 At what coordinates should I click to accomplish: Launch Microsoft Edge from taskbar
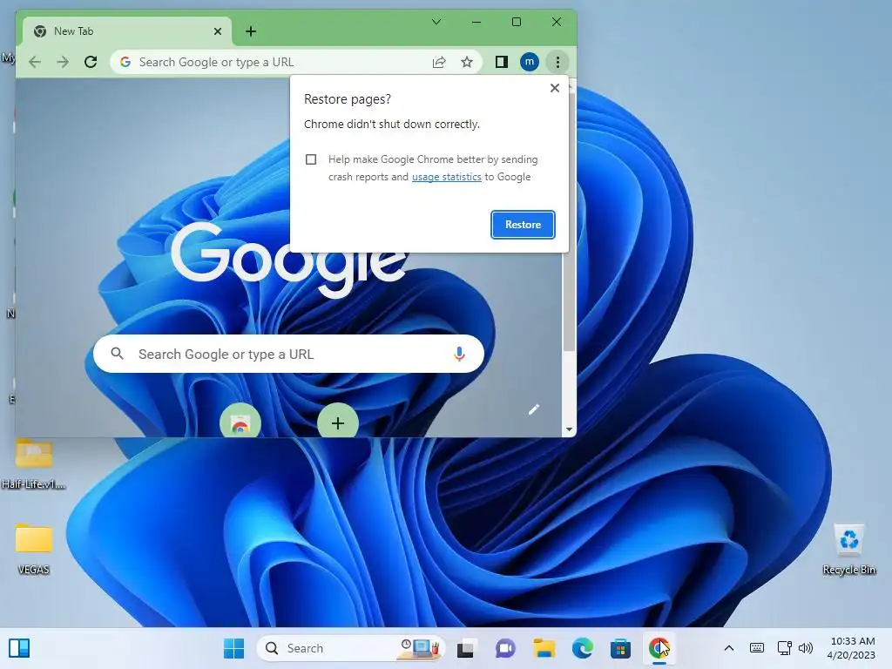[583, 648]
